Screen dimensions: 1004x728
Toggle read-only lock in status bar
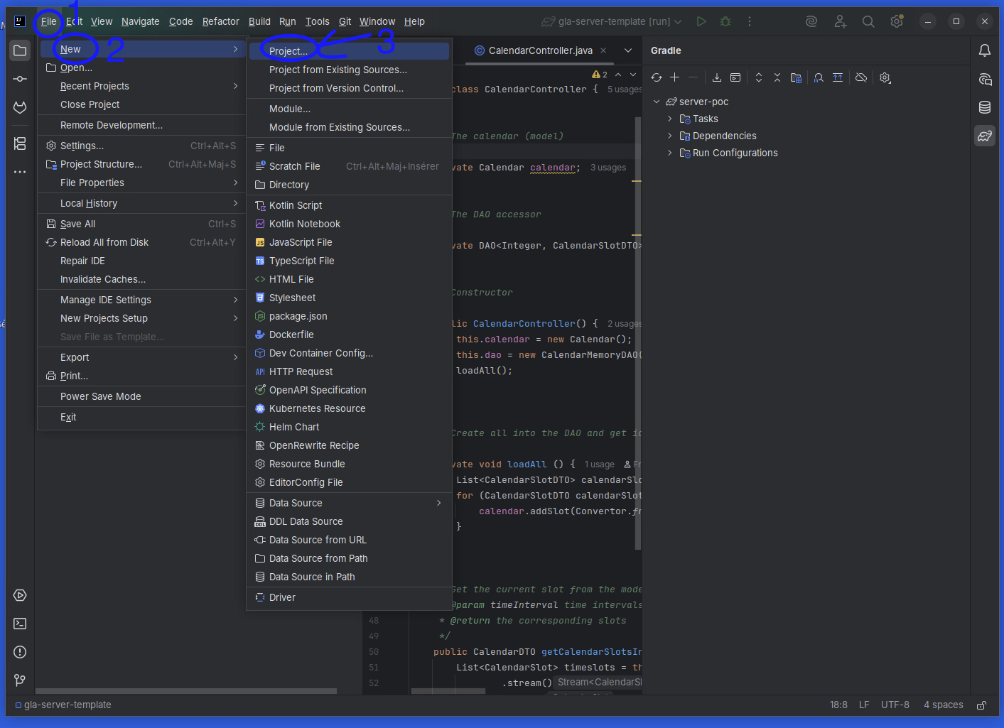click(981, 705)
